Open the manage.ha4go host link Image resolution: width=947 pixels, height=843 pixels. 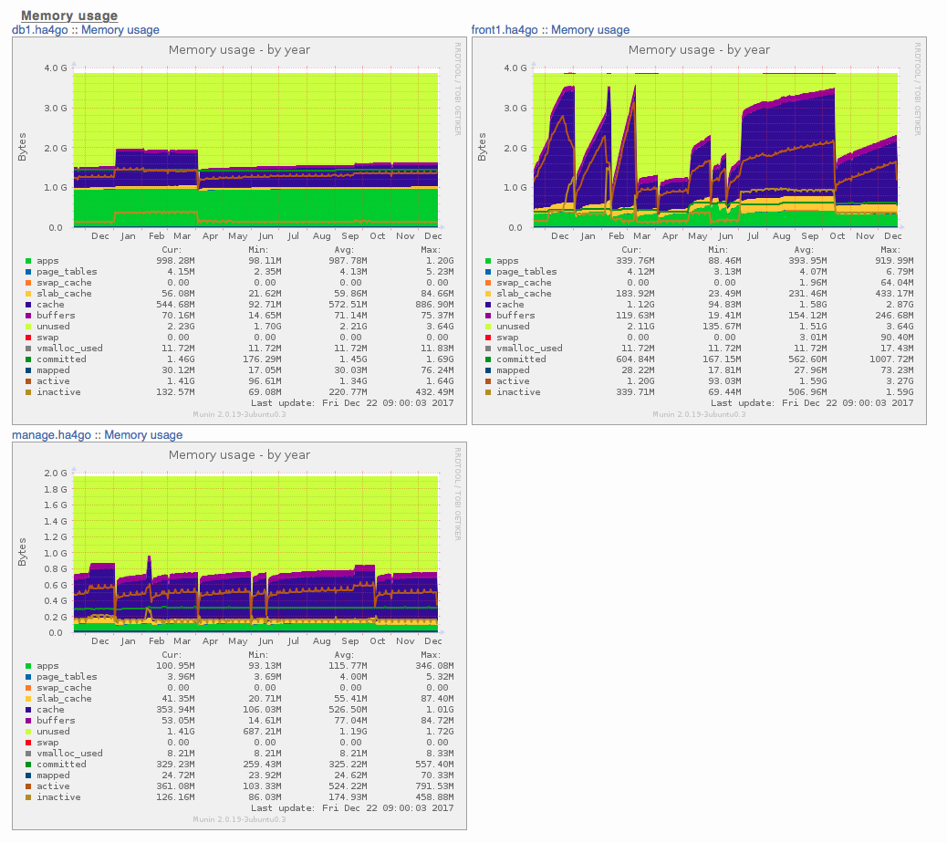51,435
